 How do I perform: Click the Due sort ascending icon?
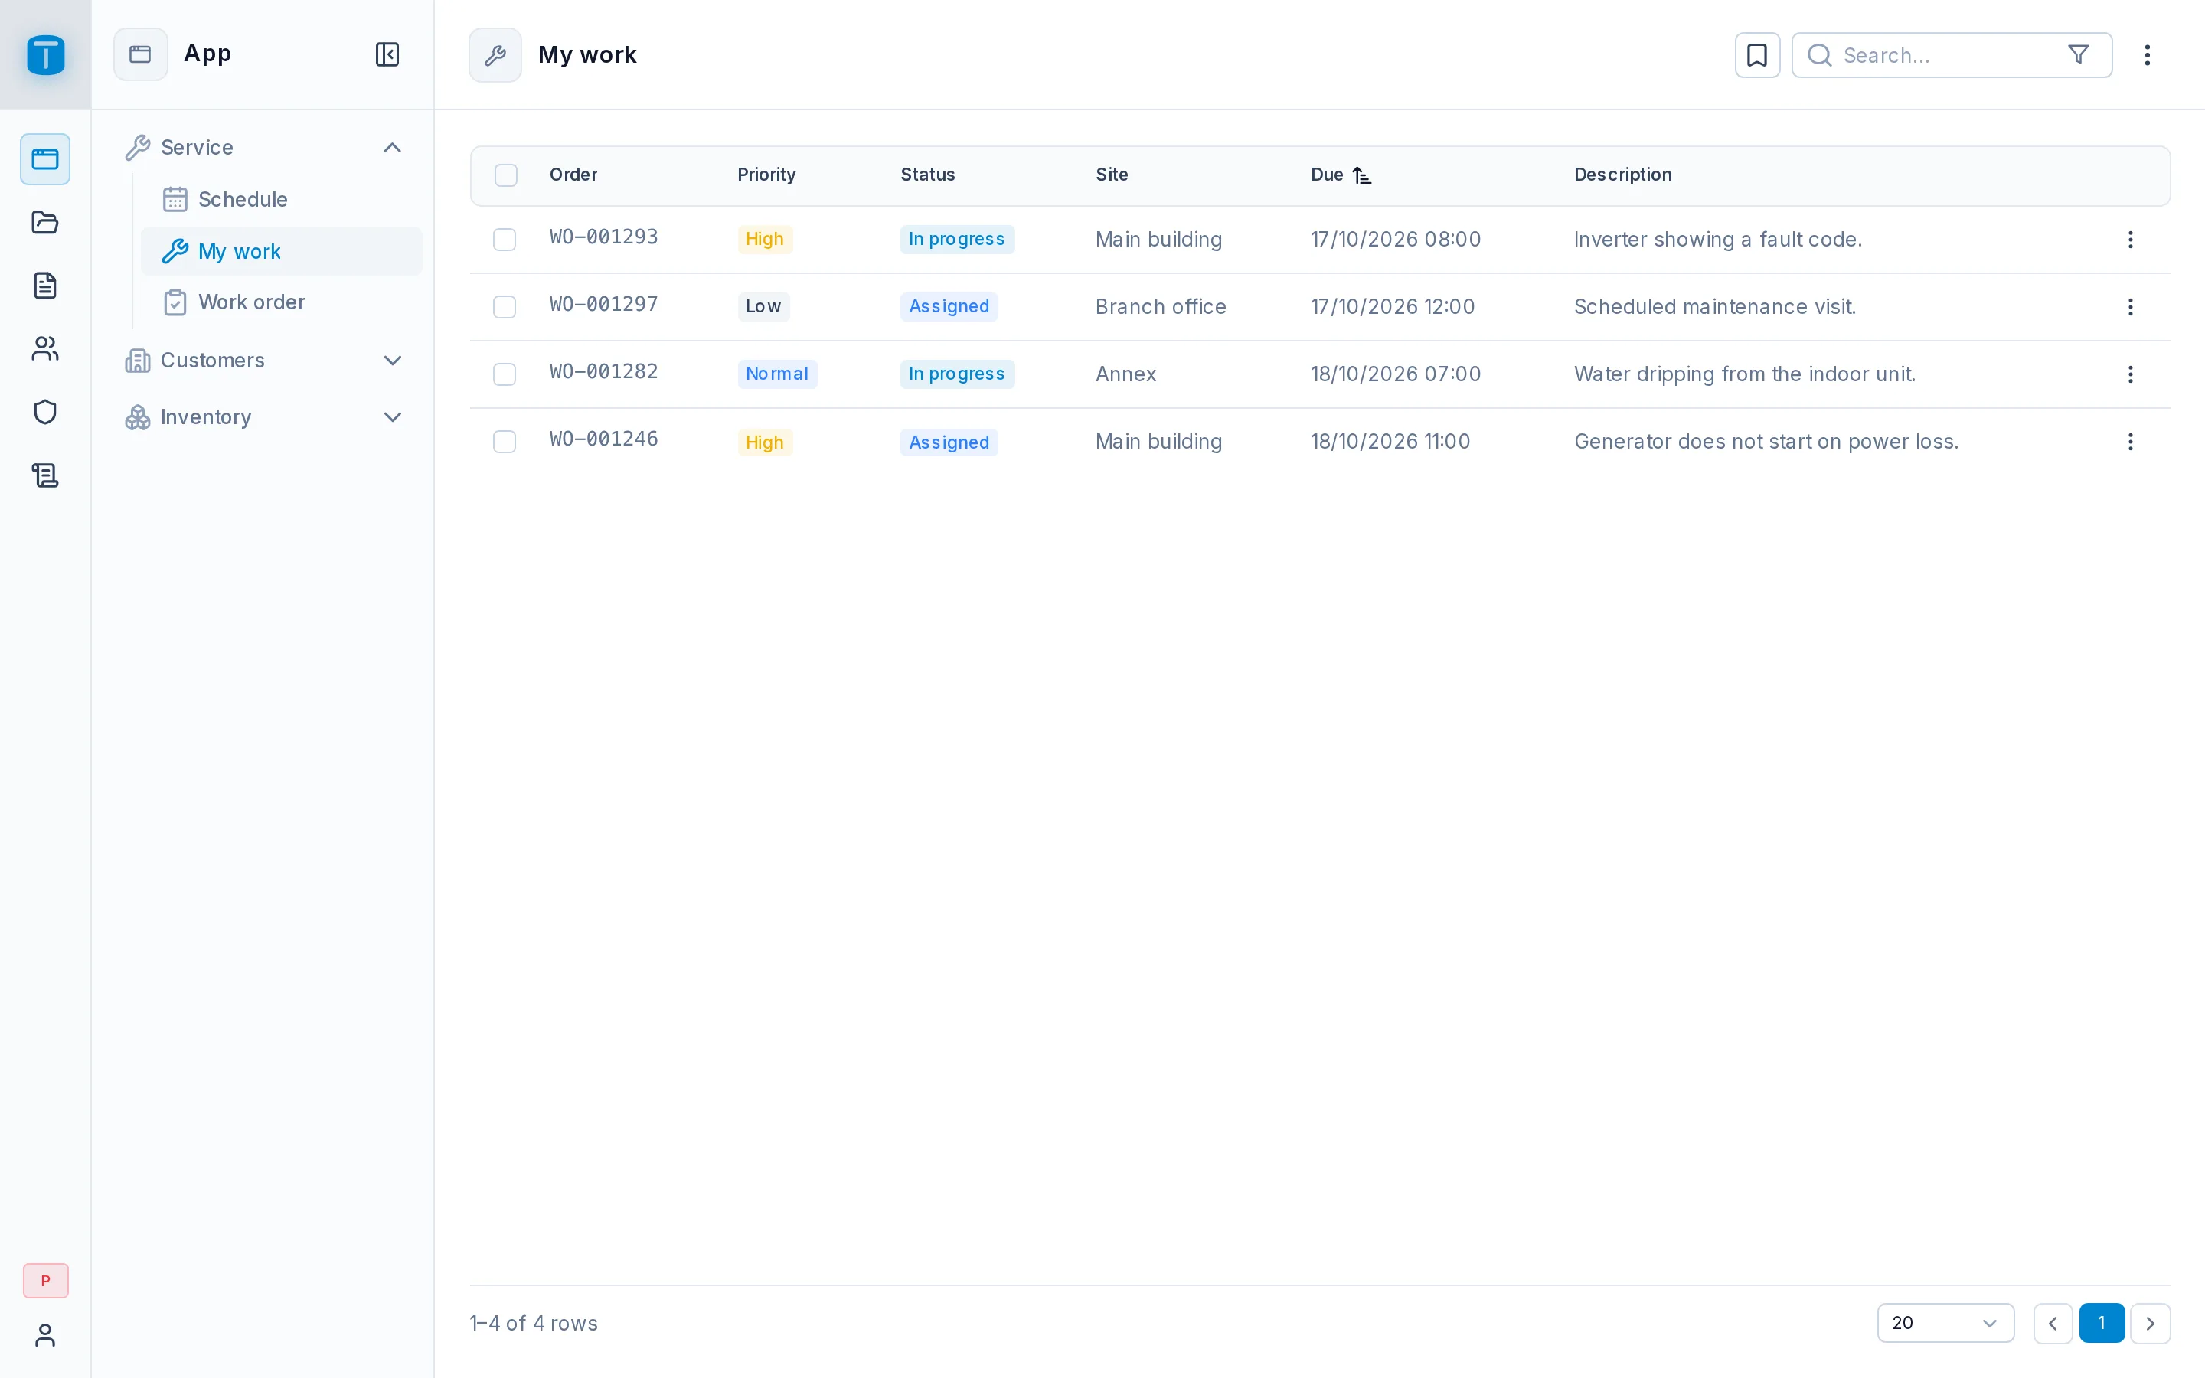point(1362,175)
